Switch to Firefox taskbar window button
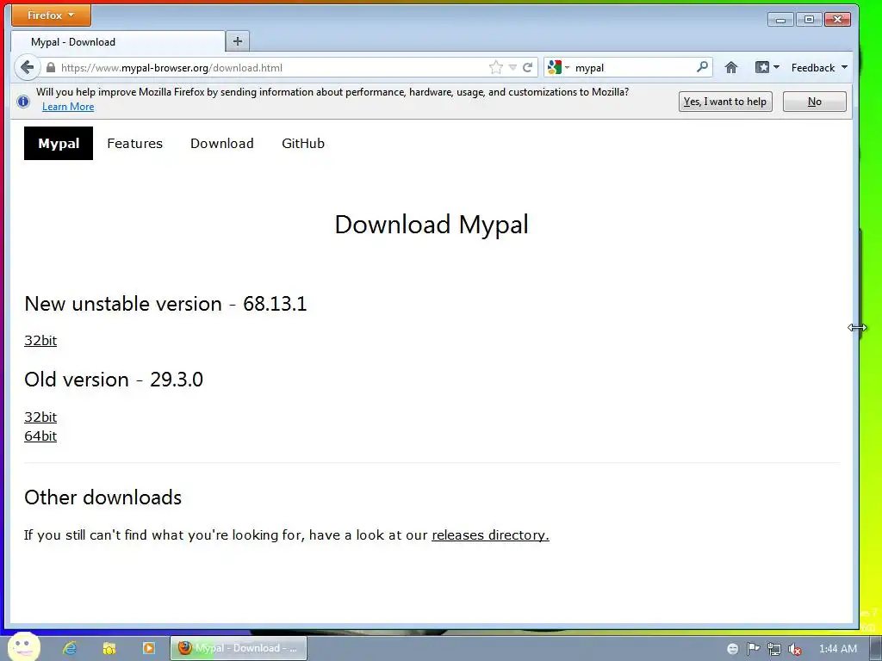The width and height of the screenshot is (882, 661). click(239, 648)
